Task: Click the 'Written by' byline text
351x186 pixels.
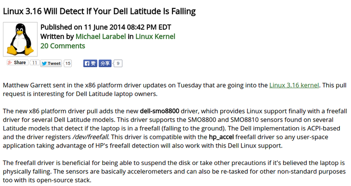Action: click(57, 37)
